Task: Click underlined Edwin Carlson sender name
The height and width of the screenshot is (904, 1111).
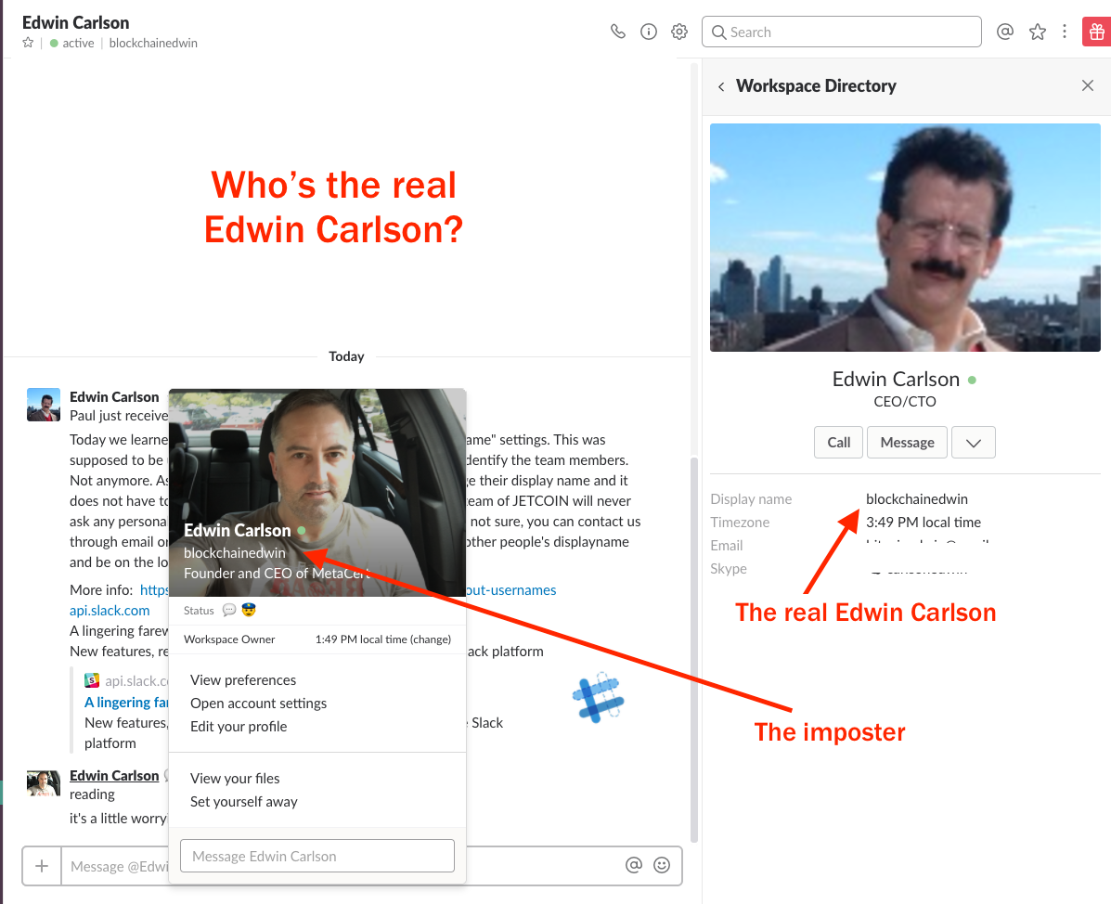Action: 114,776
